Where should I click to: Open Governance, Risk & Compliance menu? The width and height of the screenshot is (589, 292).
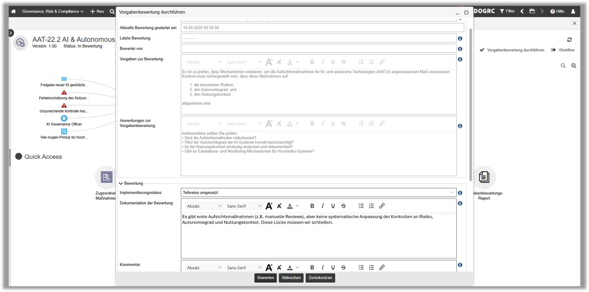[53, 11]
